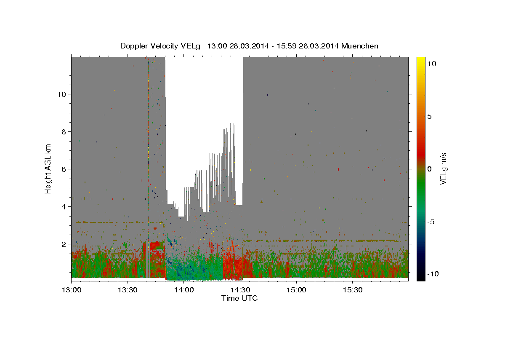Click the colorbar label '10' at top
The height and width of the screenshot is (337, 505).
click(432, 64)
